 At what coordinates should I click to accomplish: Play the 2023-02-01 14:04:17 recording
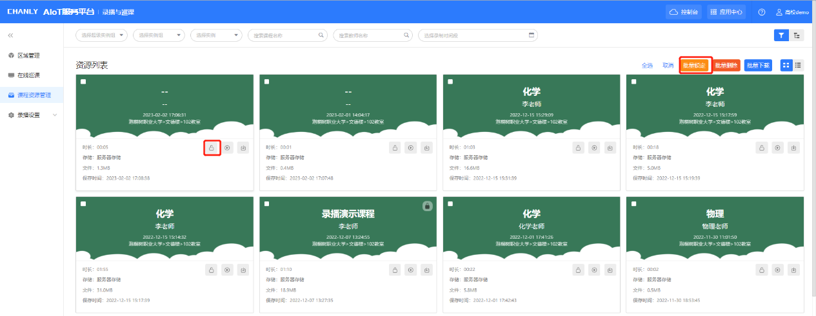(x=411, y=148)
